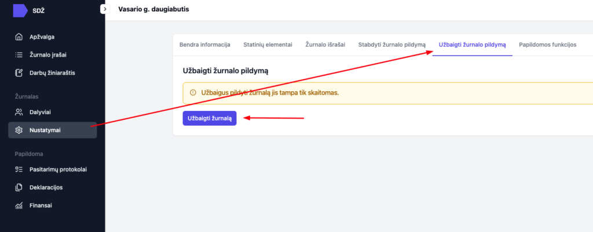Collapse the sidebar with the chevron toggle
Image resolution: width=593 pixels, height=232 pixels.
point(105,9)
